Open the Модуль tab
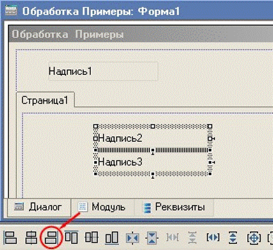Image resolution: width=273 pixels, height=250 pixels. coord(103,207)
